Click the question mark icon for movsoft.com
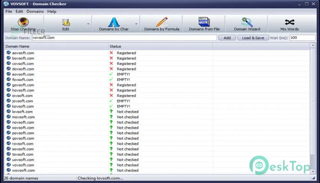 (111, 117)
